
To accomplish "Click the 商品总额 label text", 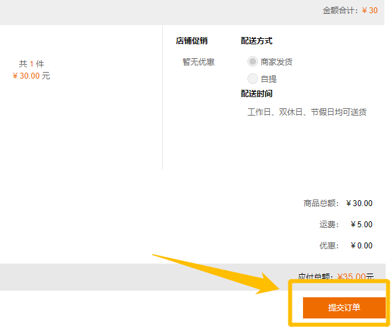I will 321,203.
